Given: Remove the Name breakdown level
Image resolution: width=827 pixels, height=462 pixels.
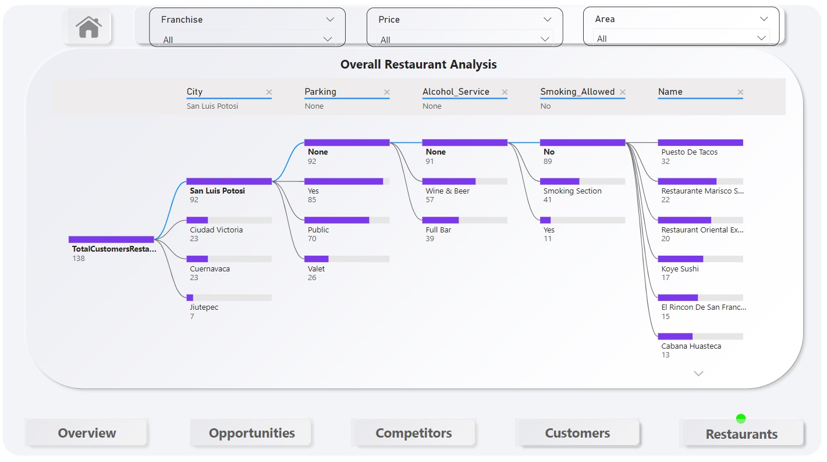Looking at the screenshot, I should tap(740, 92).
